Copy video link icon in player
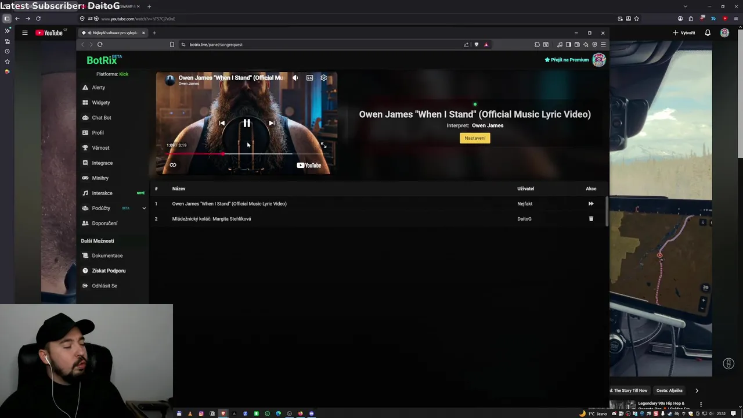 [173, 165]
